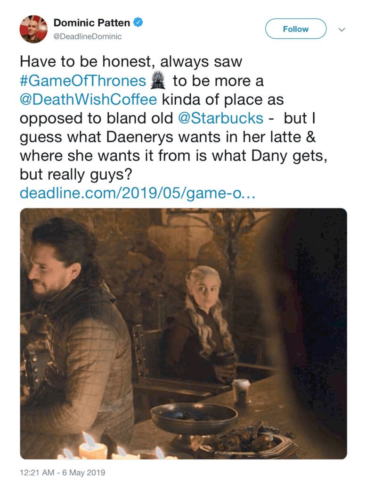Click the tweet body text
The height and width of the screenshot is (483, 366).
pyautogui.click(x=173, y=118)
